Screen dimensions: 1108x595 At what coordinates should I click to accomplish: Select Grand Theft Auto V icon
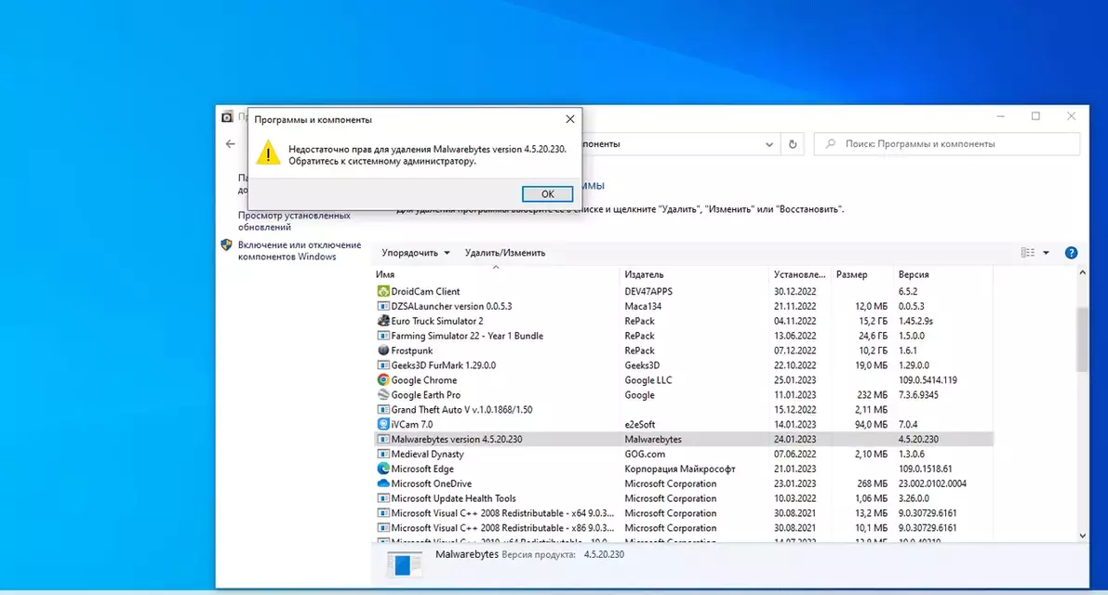point(383,409)
